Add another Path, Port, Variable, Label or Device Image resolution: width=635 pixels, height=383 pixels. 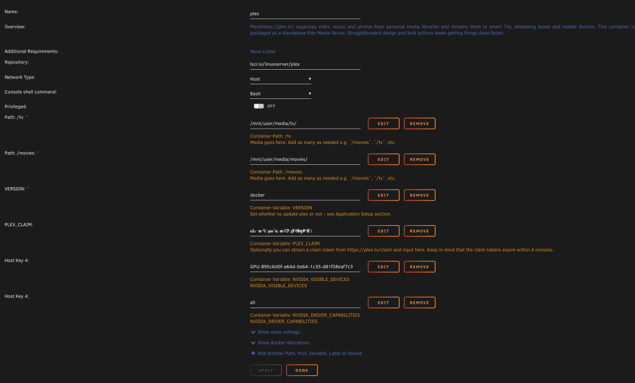pos(309,353)
